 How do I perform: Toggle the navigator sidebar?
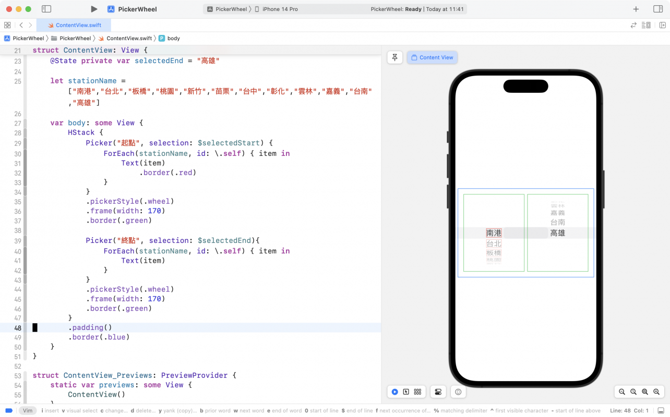click(x=46, y=9)
